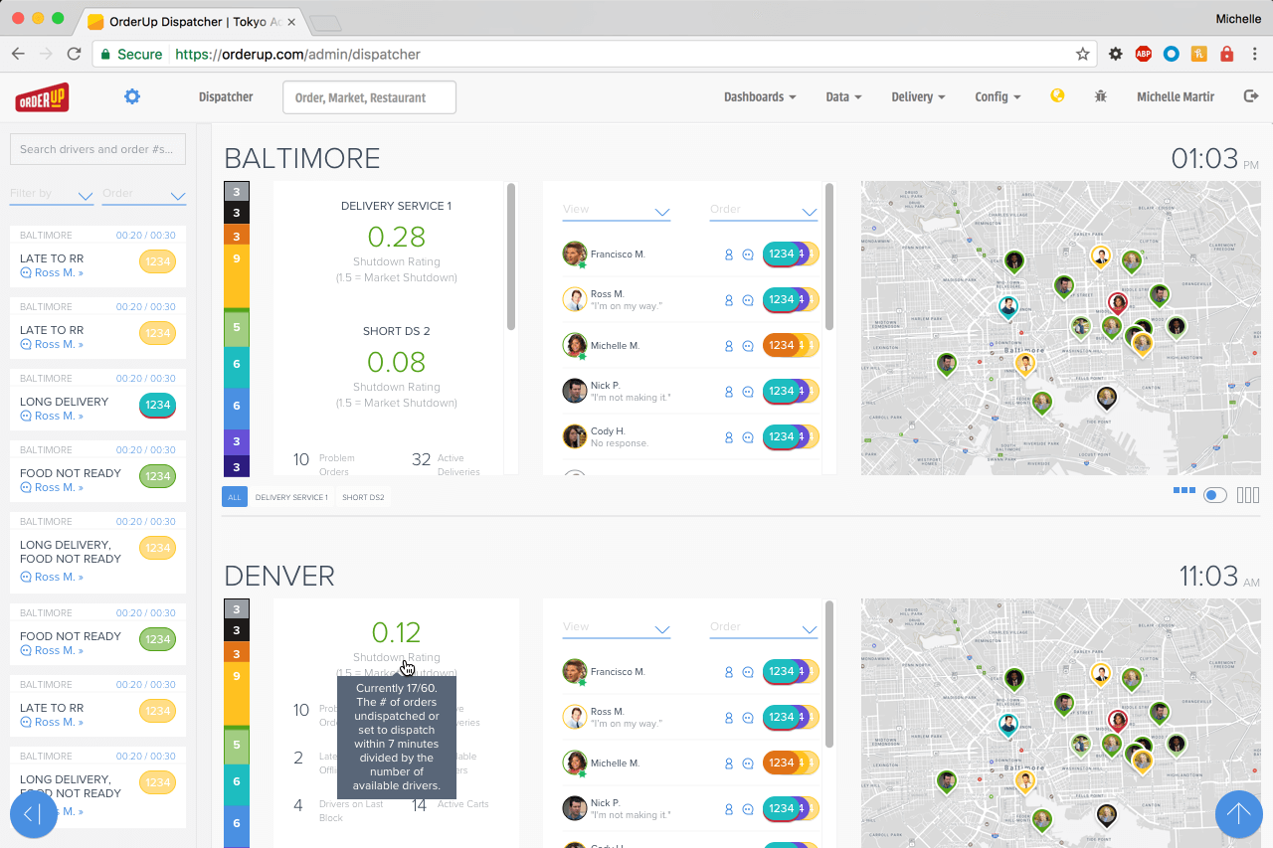
Task: Click Denver driver list scrollbar
Action: [x=829, y=674]
